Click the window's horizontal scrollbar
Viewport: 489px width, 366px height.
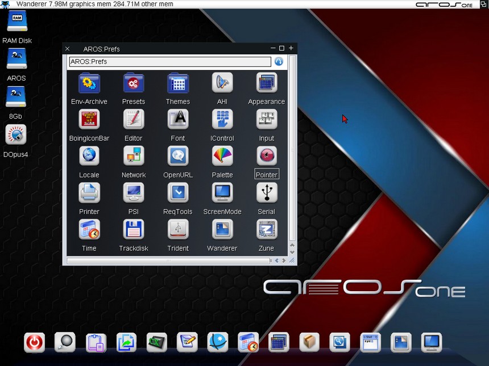pyautogui.click(x=168, y=261)
